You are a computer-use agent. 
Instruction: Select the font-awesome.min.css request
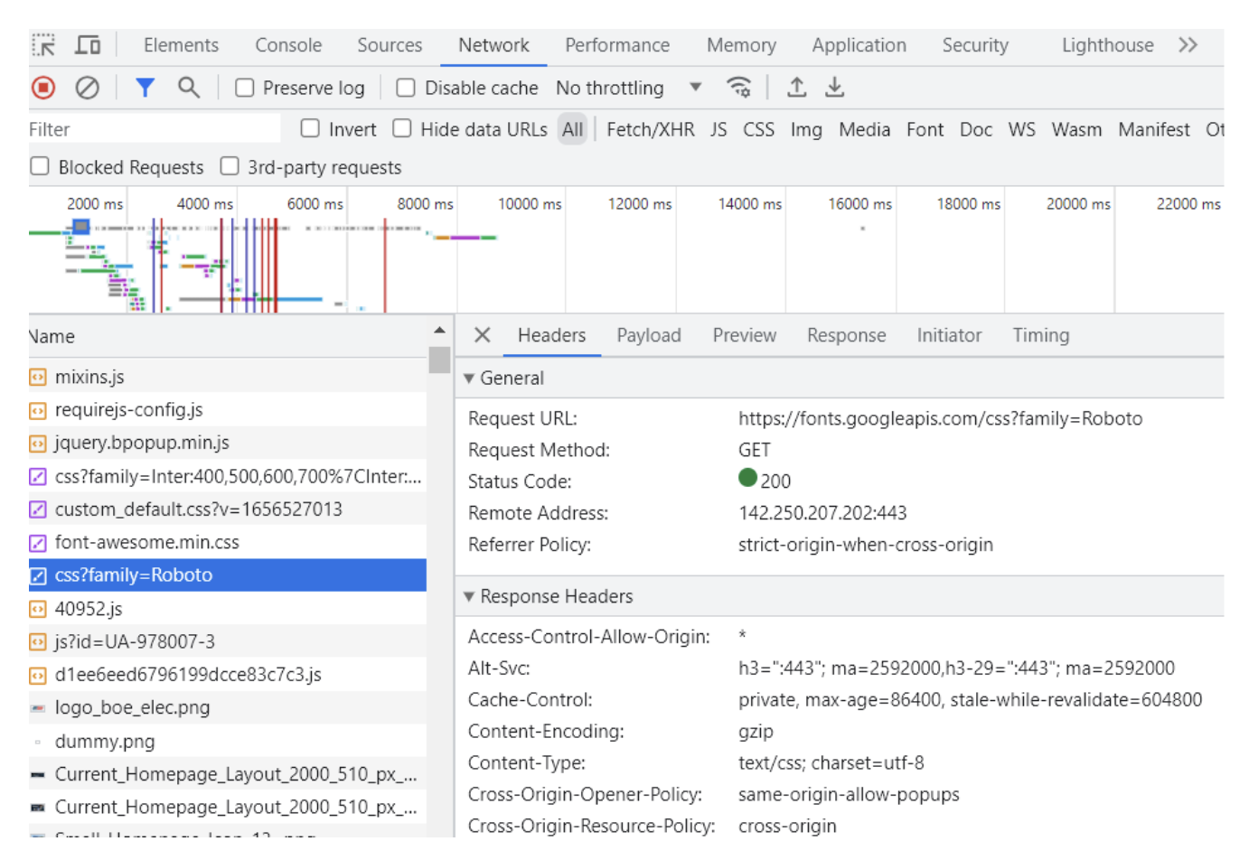click(146, 543)
